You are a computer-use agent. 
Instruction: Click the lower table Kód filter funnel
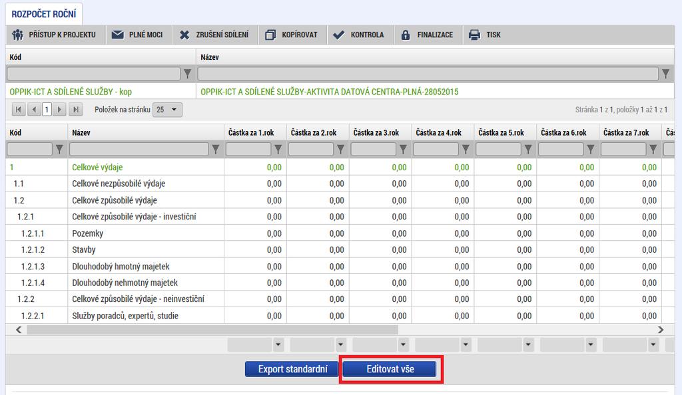click(x=59, y=150)
